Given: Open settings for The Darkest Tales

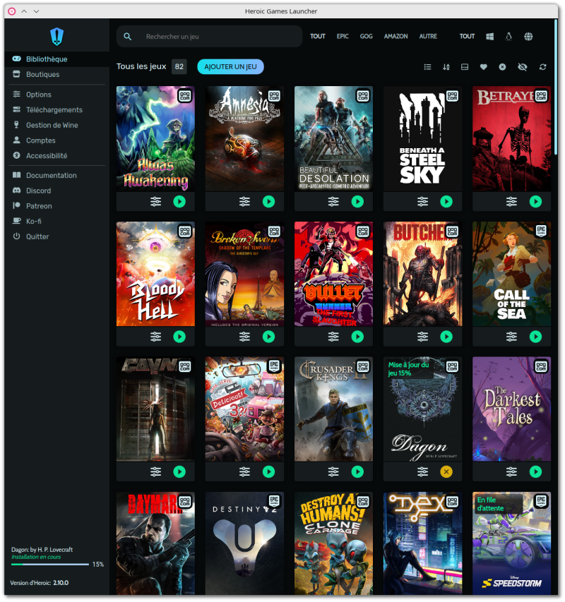Looking at the screenshot, I should click(x=511, y=472).
